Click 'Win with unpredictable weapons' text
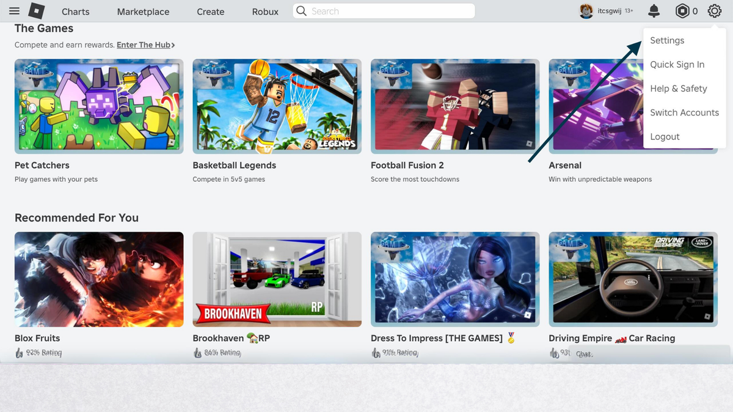The height and width of the screenshot is (412, 733). pyautogui.click(x=600, y=179)
